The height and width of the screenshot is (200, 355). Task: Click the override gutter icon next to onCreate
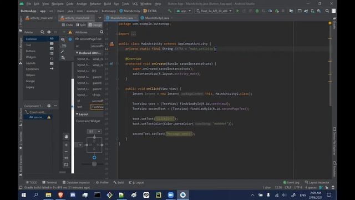(x=111, y=64)
